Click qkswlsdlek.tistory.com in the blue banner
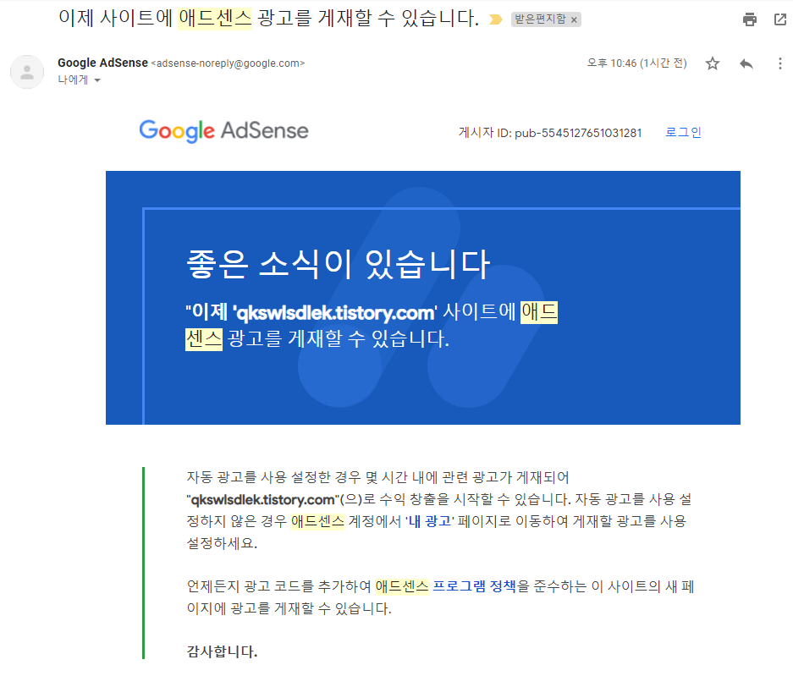This screenshot has width=793, height=676. click(x=335, y=313)
